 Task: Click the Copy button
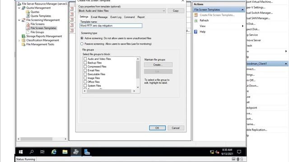coord(176,11)
